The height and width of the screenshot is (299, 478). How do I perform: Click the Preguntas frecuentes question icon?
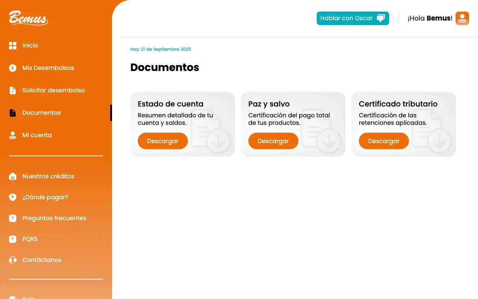[13, 218]
